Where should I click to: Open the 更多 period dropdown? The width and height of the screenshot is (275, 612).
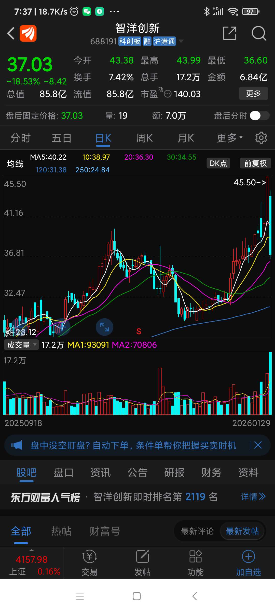(x=230, y=138)
